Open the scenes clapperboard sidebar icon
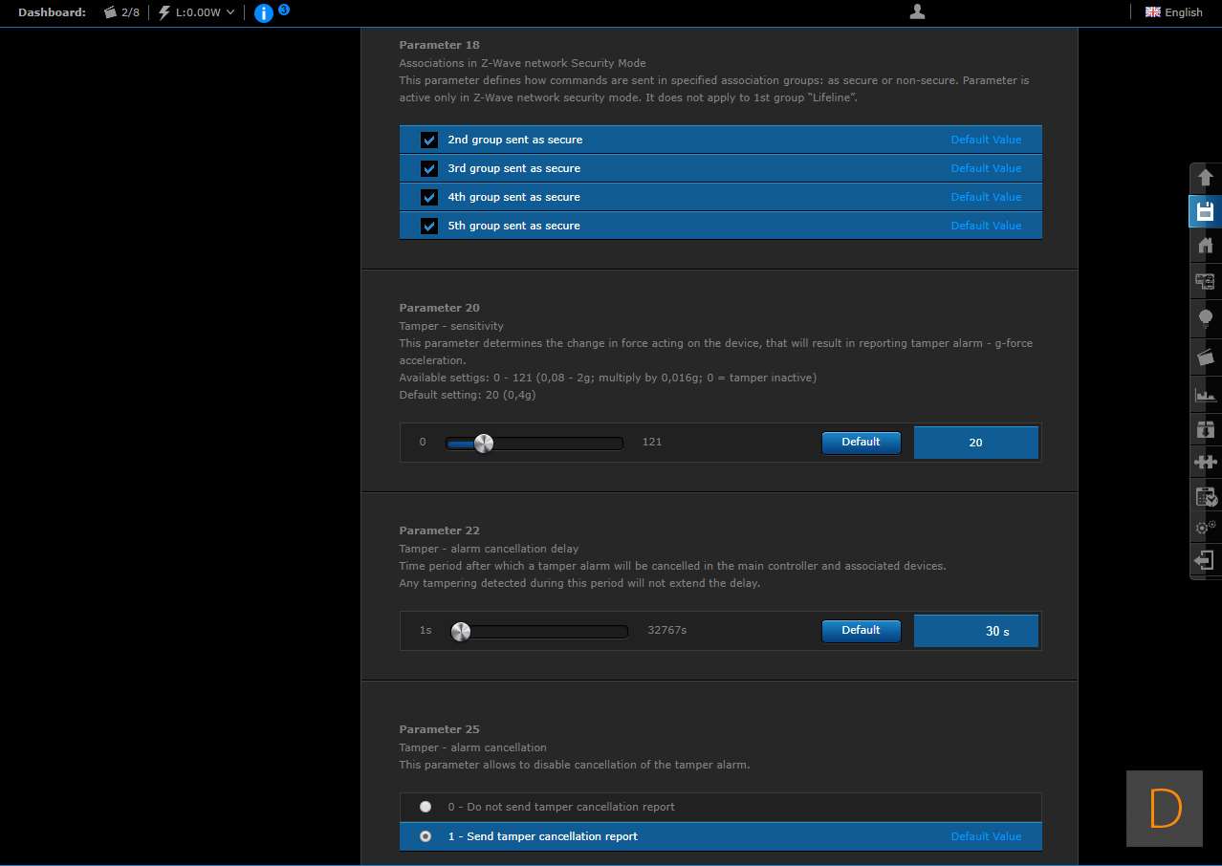This screenshot has height=866, width=1222. click(x=1205, y=357)
